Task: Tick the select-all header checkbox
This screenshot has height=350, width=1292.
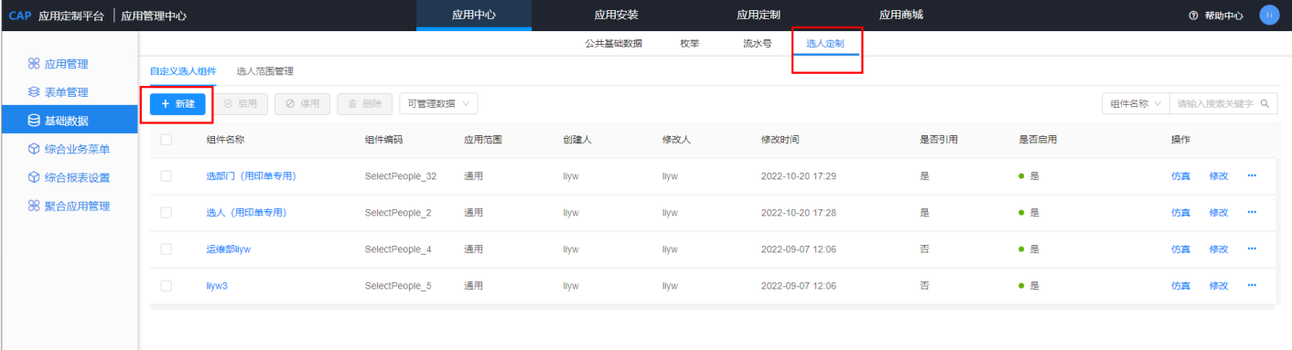Action: (166, 139)
